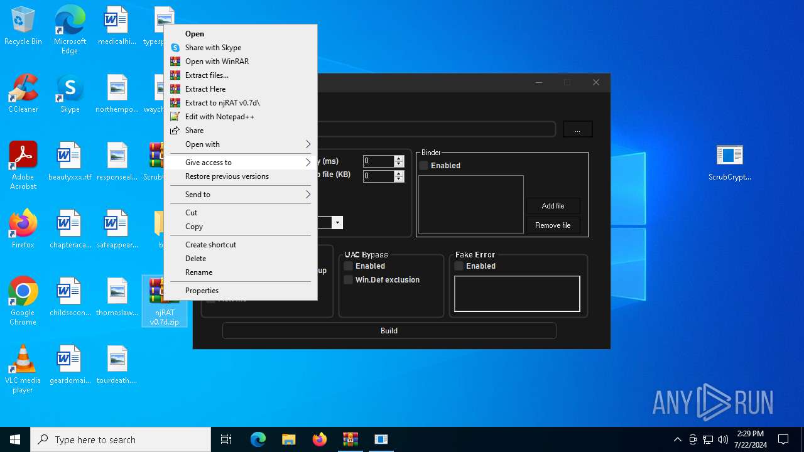This screenshot has height=452, width=804.
Task: Toggle Win.Def exclusion checkbox
Action: coord(349,279)
